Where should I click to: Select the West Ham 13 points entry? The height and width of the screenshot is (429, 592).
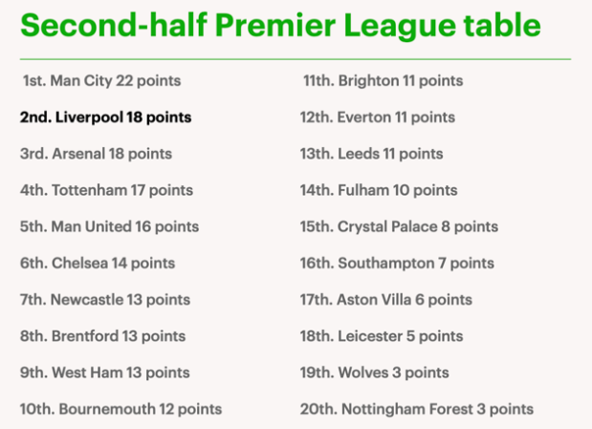pos(104,373)
